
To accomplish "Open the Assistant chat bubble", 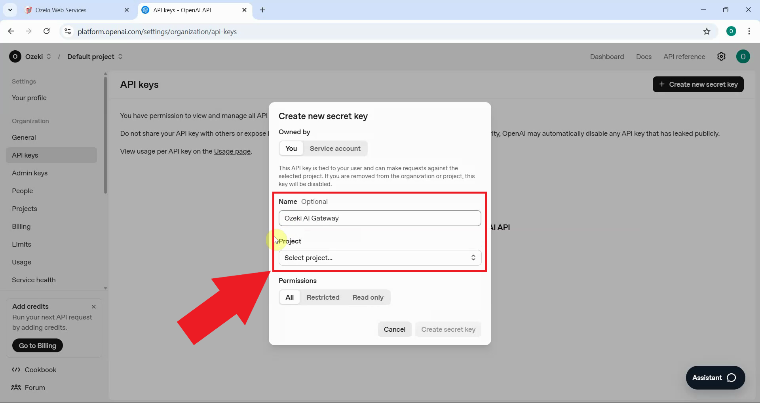I will pos(715,378).
